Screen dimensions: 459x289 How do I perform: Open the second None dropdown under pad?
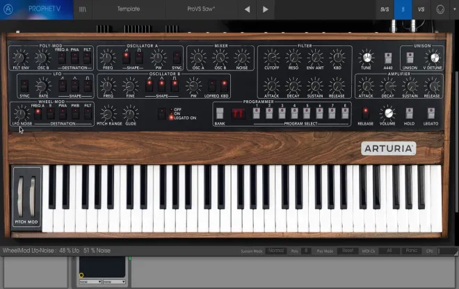click(114, 281)
